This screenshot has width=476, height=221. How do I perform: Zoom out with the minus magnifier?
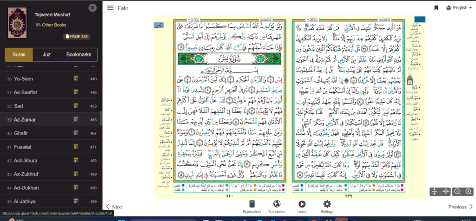(457, 192)
